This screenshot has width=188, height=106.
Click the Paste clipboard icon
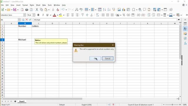46,10
